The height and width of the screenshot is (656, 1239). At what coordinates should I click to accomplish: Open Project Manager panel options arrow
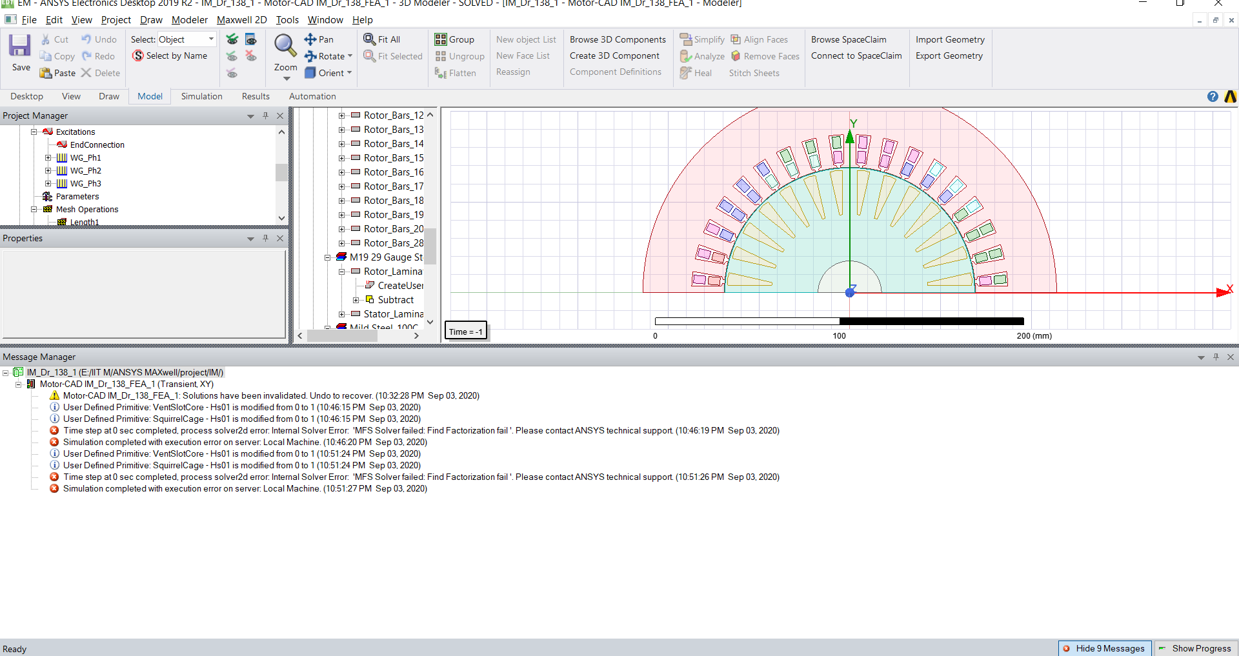click(250, 116)
